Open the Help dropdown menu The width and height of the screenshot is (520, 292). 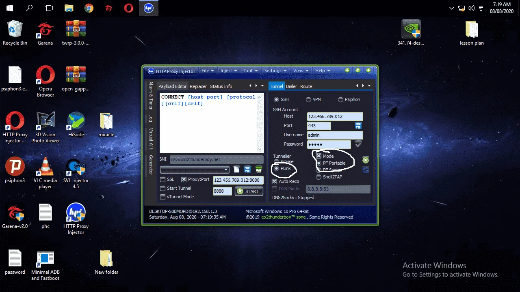pyautogui.click(x=323, y=71)
